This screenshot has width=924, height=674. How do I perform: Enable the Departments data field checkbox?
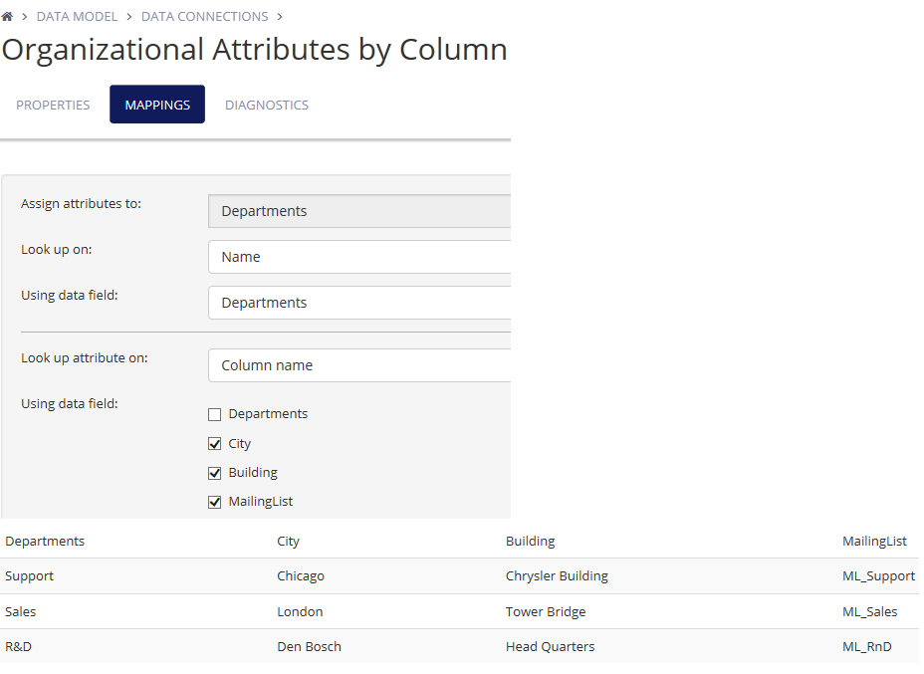(x=214, y=413)
